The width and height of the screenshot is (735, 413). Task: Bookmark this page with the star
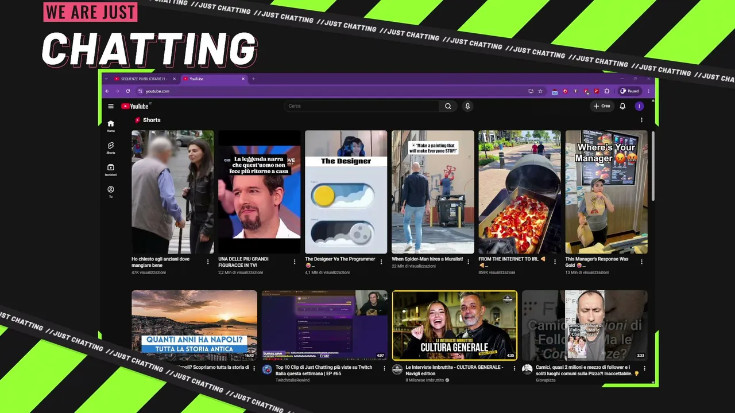(x=540, y=91)
